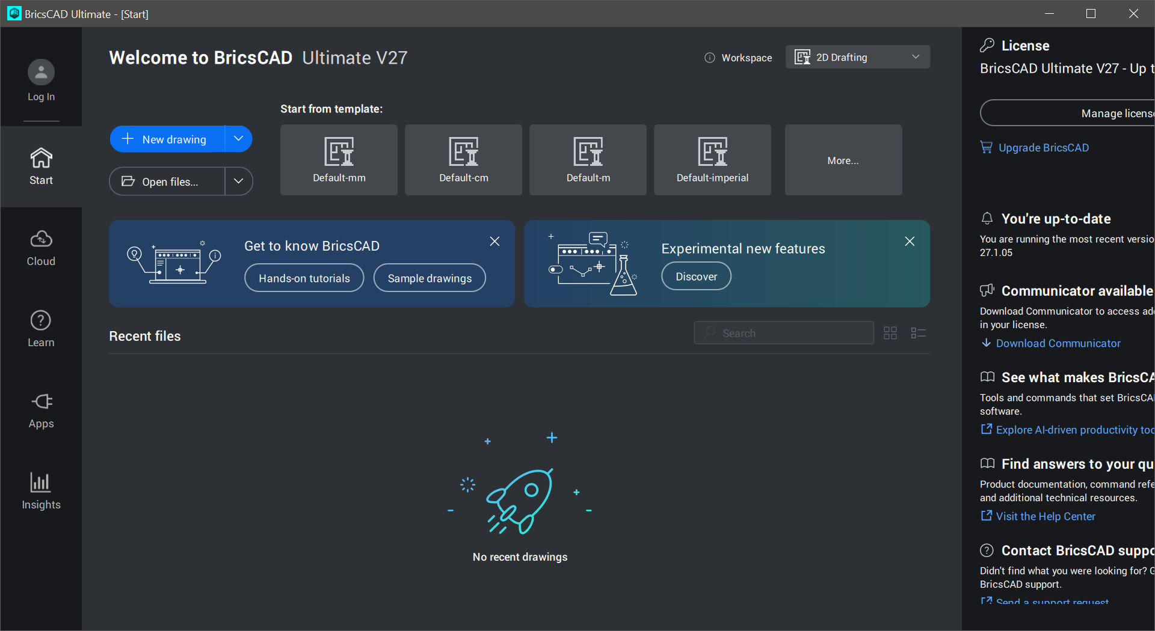Click the Download Communicator link
This screenshot has height=631, width=1155.
(x=1058, y=343)
